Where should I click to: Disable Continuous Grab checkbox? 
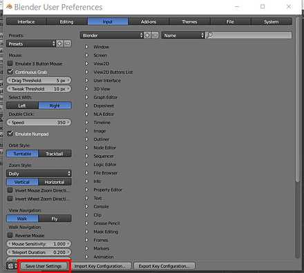tap(10, 72)
